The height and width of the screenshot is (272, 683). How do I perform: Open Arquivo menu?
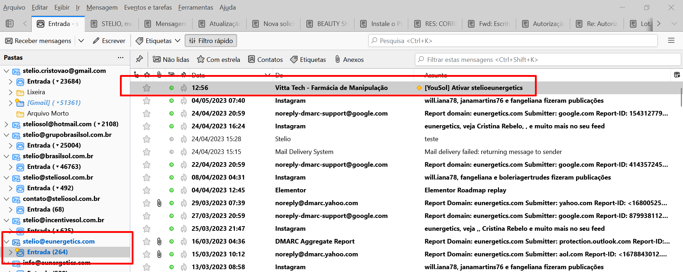click(x=14, y=7)
